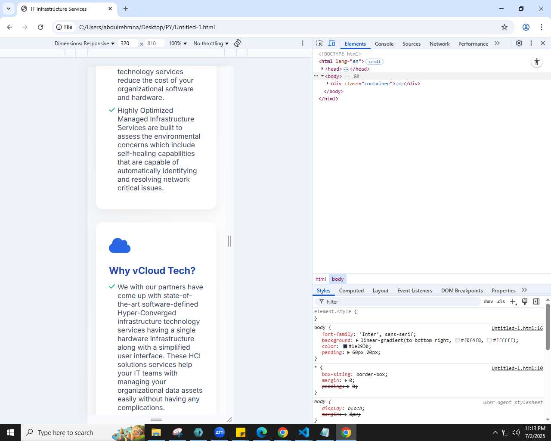The image size is (551, 441).
Task: Open the Event Listeners tab
Action: (x=415, y=291)
